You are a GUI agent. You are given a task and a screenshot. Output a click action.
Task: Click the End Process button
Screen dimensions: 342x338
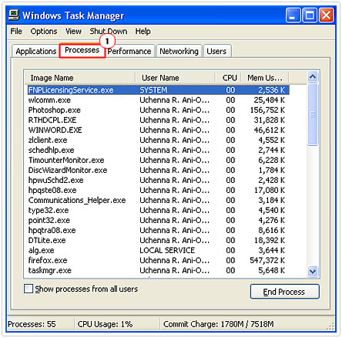click(284, 292)
